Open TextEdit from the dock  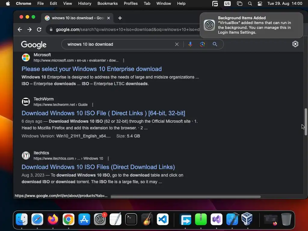coord(115,219)
